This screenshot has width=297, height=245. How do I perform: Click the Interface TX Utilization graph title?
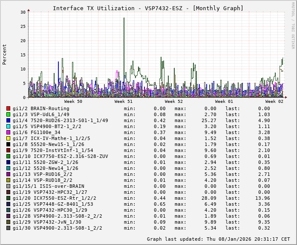148,8
